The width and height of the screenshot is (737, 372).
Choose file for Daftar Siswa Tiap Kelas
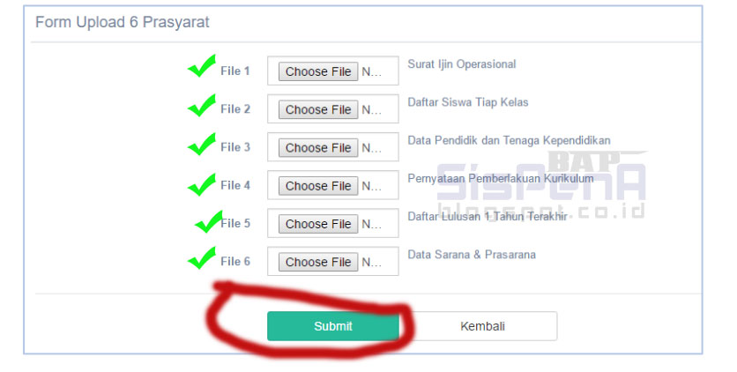click(x=318, y=109)
